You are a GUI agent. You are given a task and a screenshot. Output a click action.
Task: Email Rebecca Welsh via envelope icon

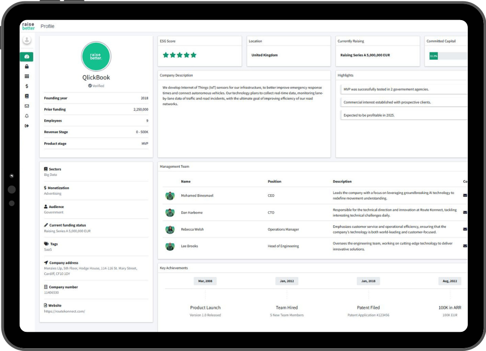(x=465, y=229)
